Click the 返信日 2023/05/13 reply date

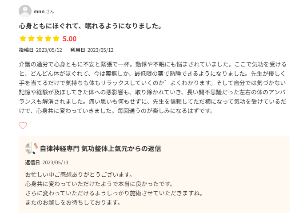[47, 162]
